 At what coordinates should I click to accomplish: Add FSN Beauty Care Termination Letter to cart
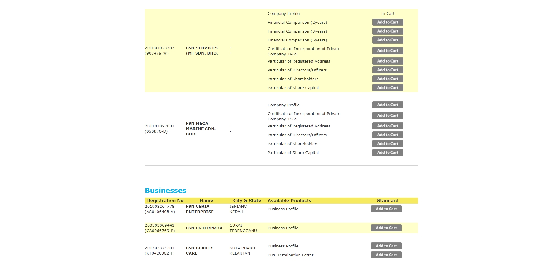[x=386, y=255]
